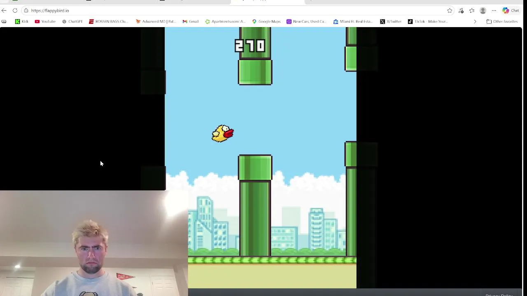Image resolution: width=527 pixels, height=296 pixels.
Task: Open the Other favorites folder
Action: pyautogui.click(x=502, y=21)
